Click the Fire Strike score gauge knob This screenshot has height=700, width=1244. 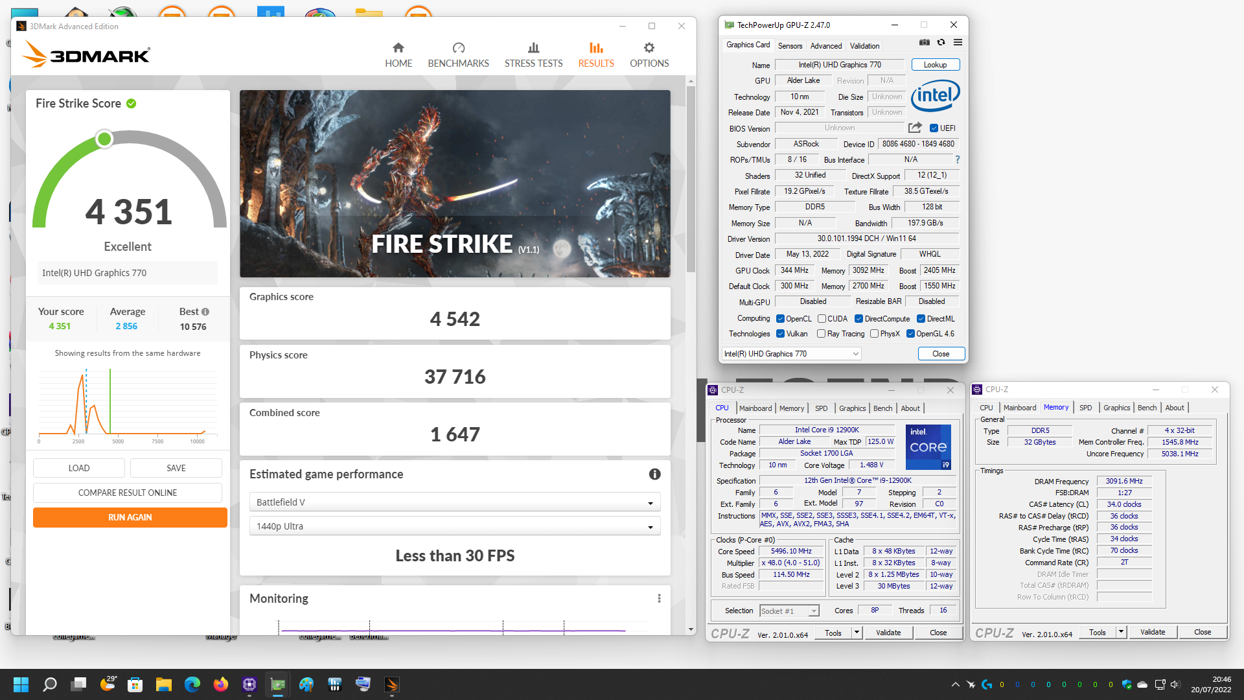104,139
